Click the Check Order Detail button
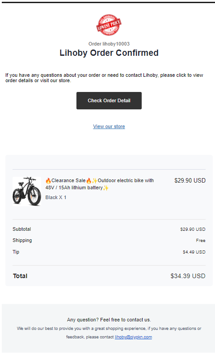The width and height of the screenshot is (215, 354). [109, 101]
